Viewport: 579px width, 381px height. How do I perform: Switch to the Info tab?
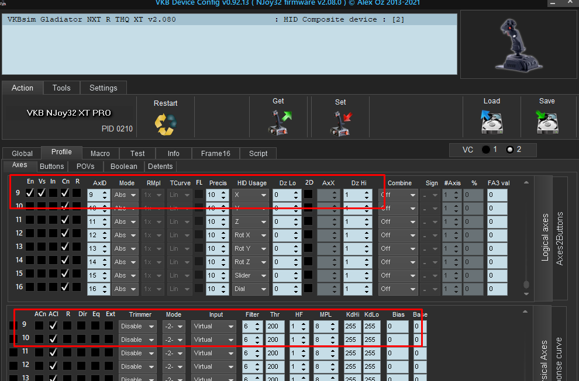point(174,154)
